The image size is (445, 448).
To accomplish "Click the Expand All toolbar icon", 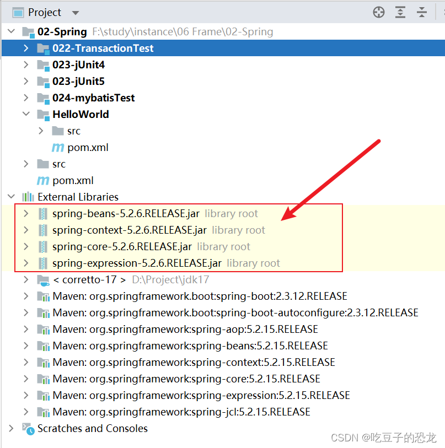I will point(400,12).
